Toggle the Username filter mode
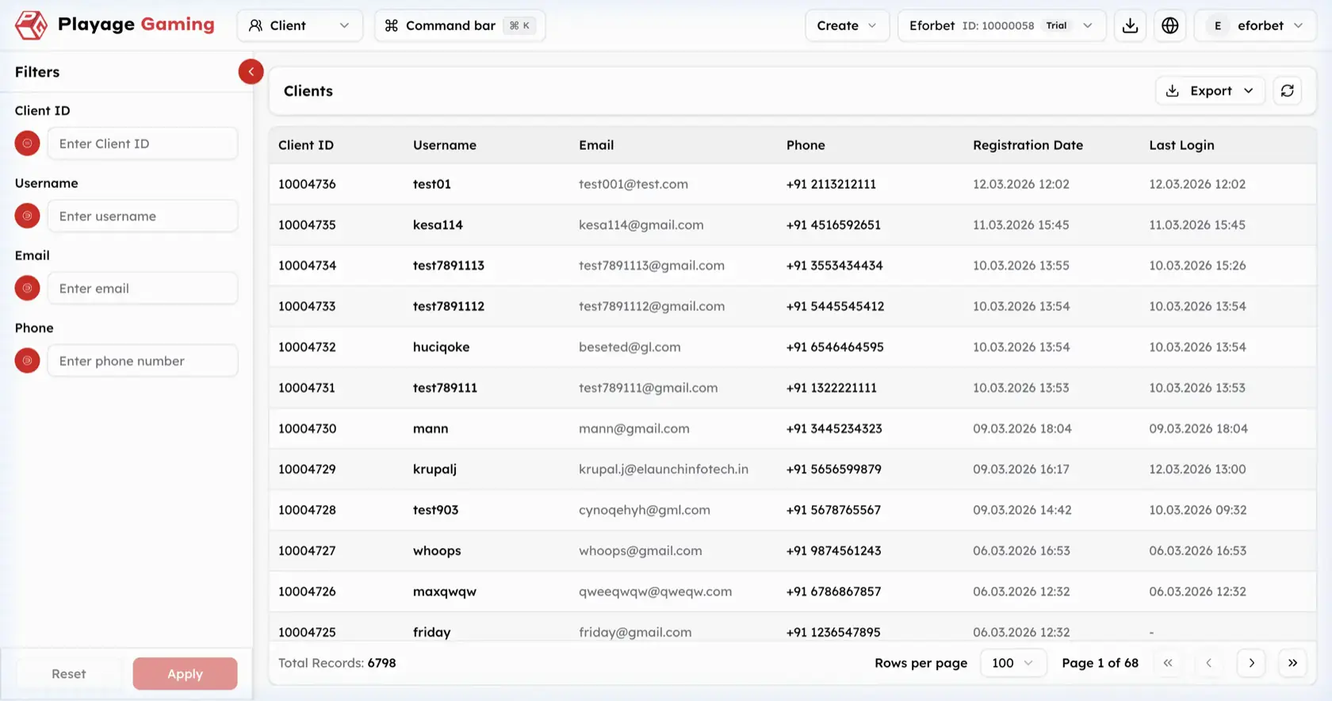This screenshot has width=1332, height=701. click(x=27, y=216)
